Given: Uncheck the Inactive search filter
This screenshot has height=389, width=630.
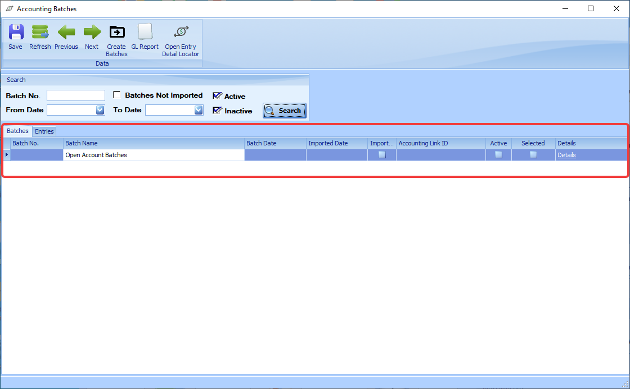Looking at the screenshot, I should point(217,110).
